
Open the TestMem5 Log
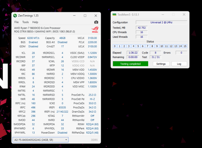click(179, 64)
